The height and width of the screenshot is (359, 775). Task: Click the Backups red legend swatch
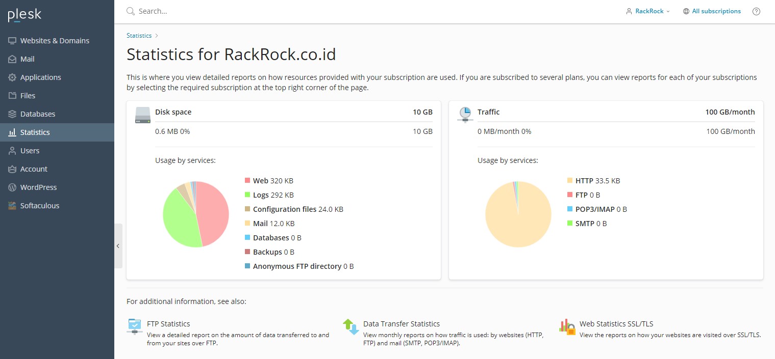point(247,252)
